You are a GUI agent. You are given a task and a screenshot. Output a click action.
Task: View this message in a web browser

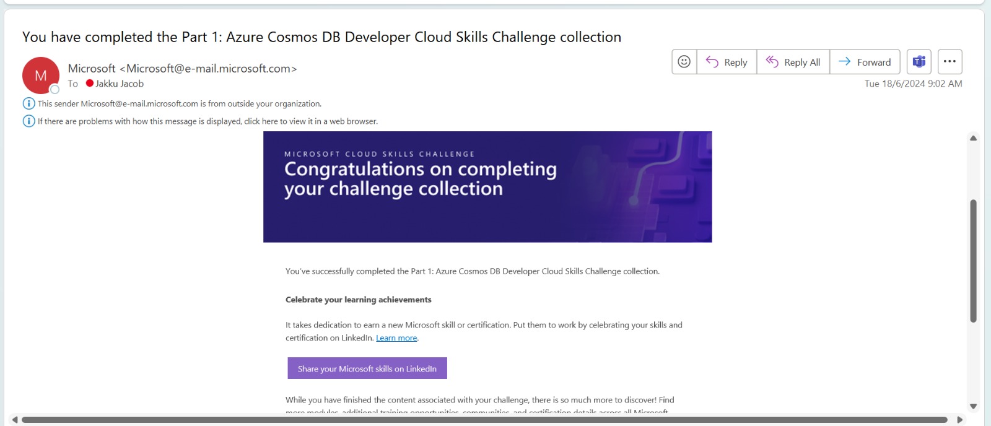[207, 121]
